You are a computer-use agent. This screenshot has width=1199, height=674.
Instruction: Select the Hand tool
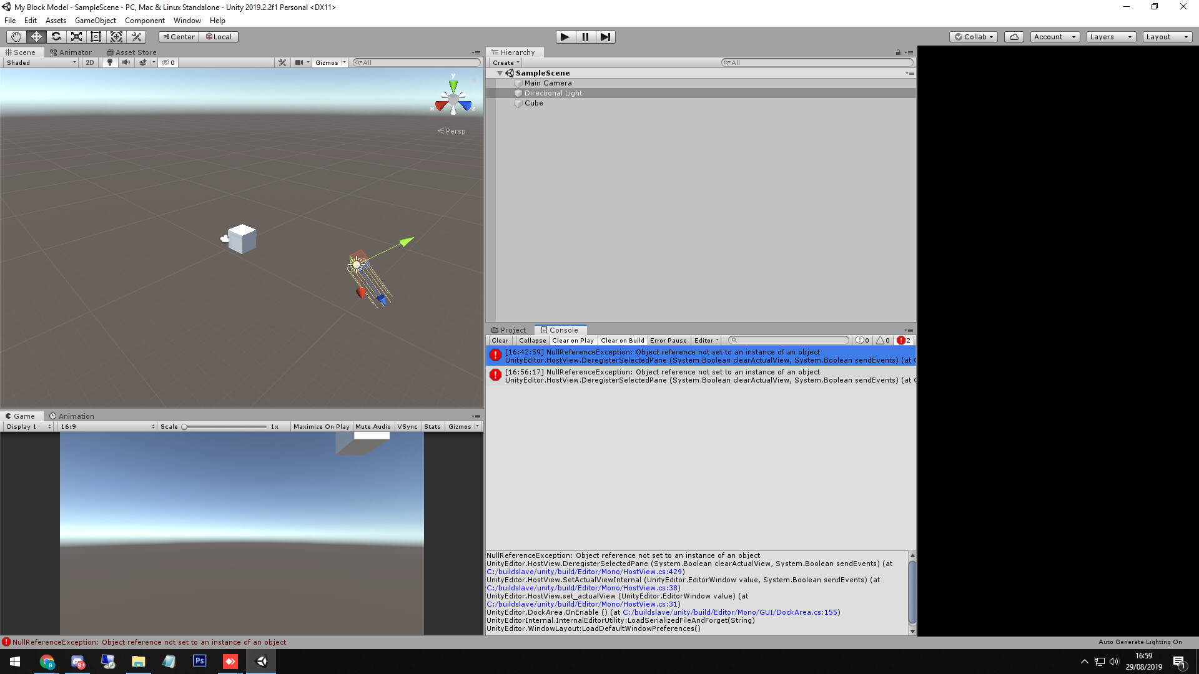pos(16,36)
